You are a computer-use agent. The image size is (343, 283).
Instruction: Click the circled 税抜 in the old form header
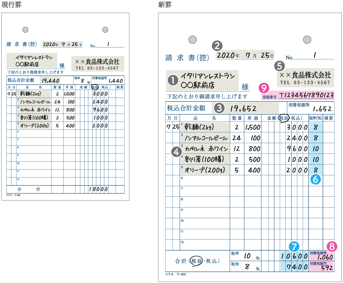[x=94, y=87]
